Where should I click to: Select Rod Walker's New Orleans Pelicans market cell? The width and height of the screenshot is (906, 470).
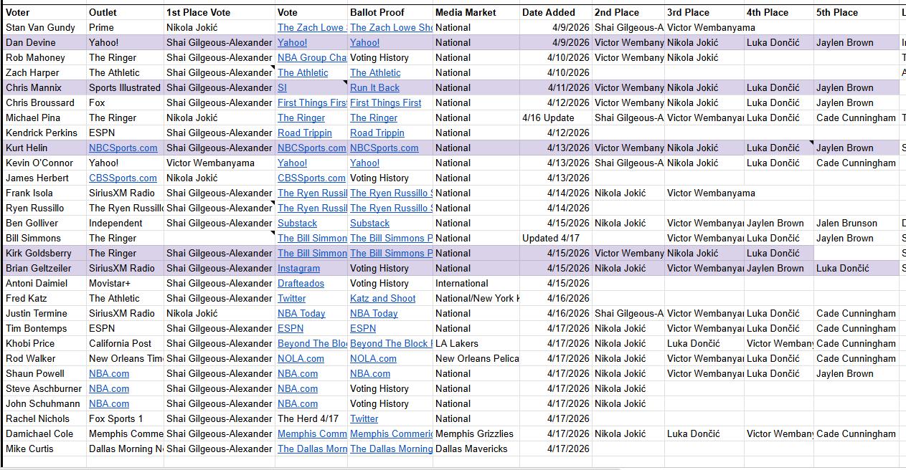pos(477,359)
